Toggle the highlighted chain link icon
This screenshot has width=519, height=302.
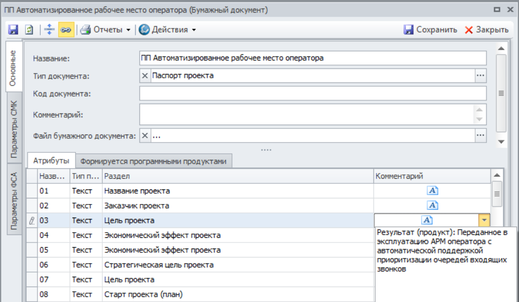[x=65, y=30]
